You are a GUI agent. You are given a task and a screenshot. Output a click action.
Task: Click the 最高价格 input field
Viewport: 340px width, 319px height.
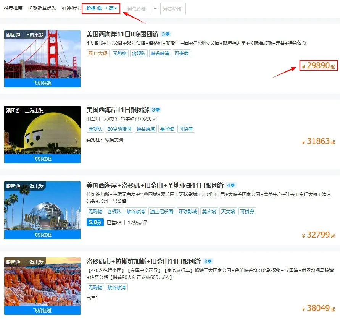click(x=173, y=9)
